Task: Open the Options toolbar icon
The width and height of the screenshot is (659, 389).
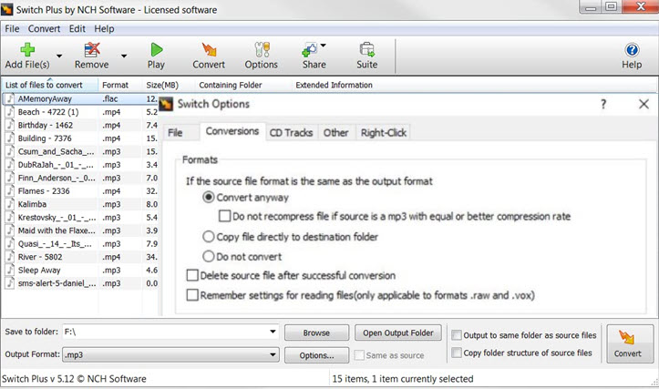Action: click(262, 49)
